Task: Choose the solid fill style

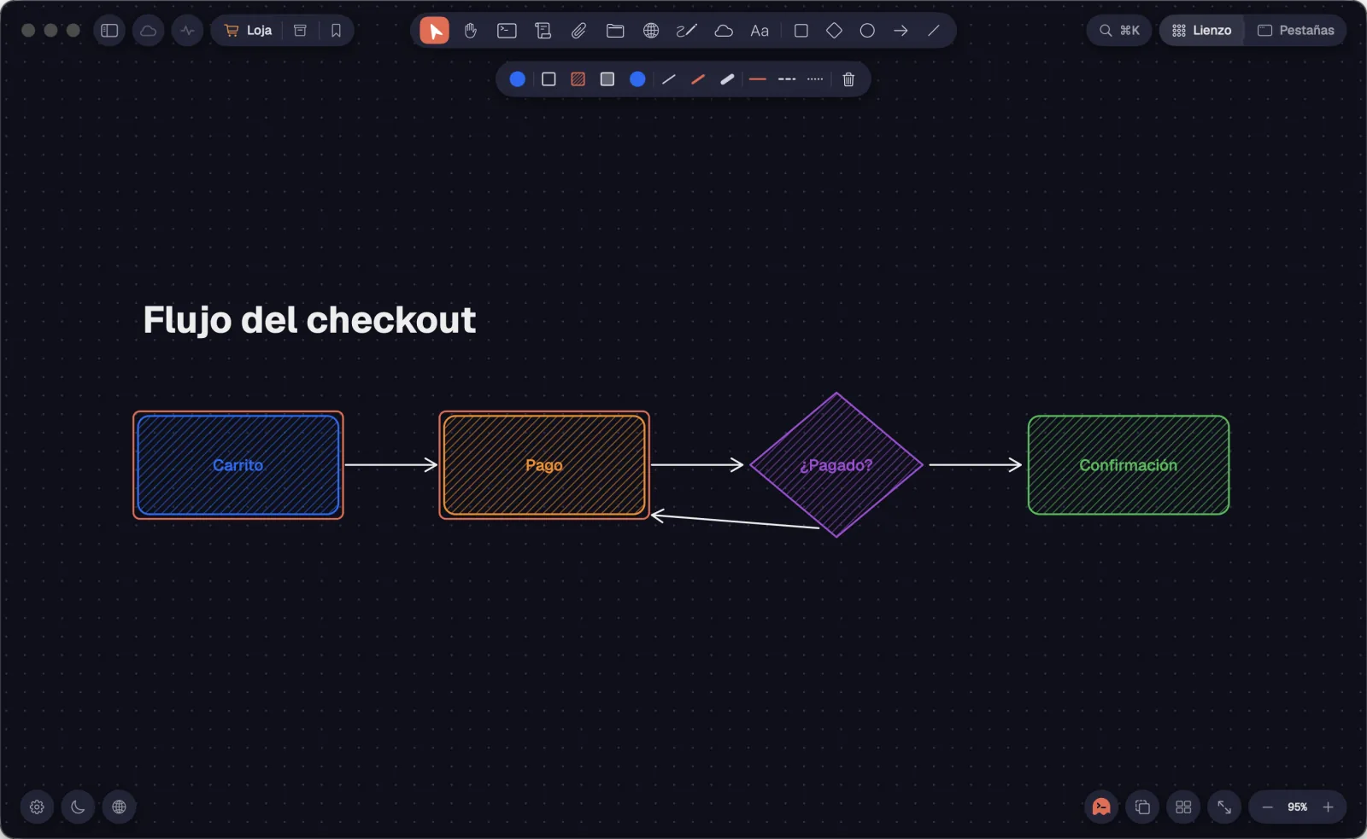Action: point(607,79)
